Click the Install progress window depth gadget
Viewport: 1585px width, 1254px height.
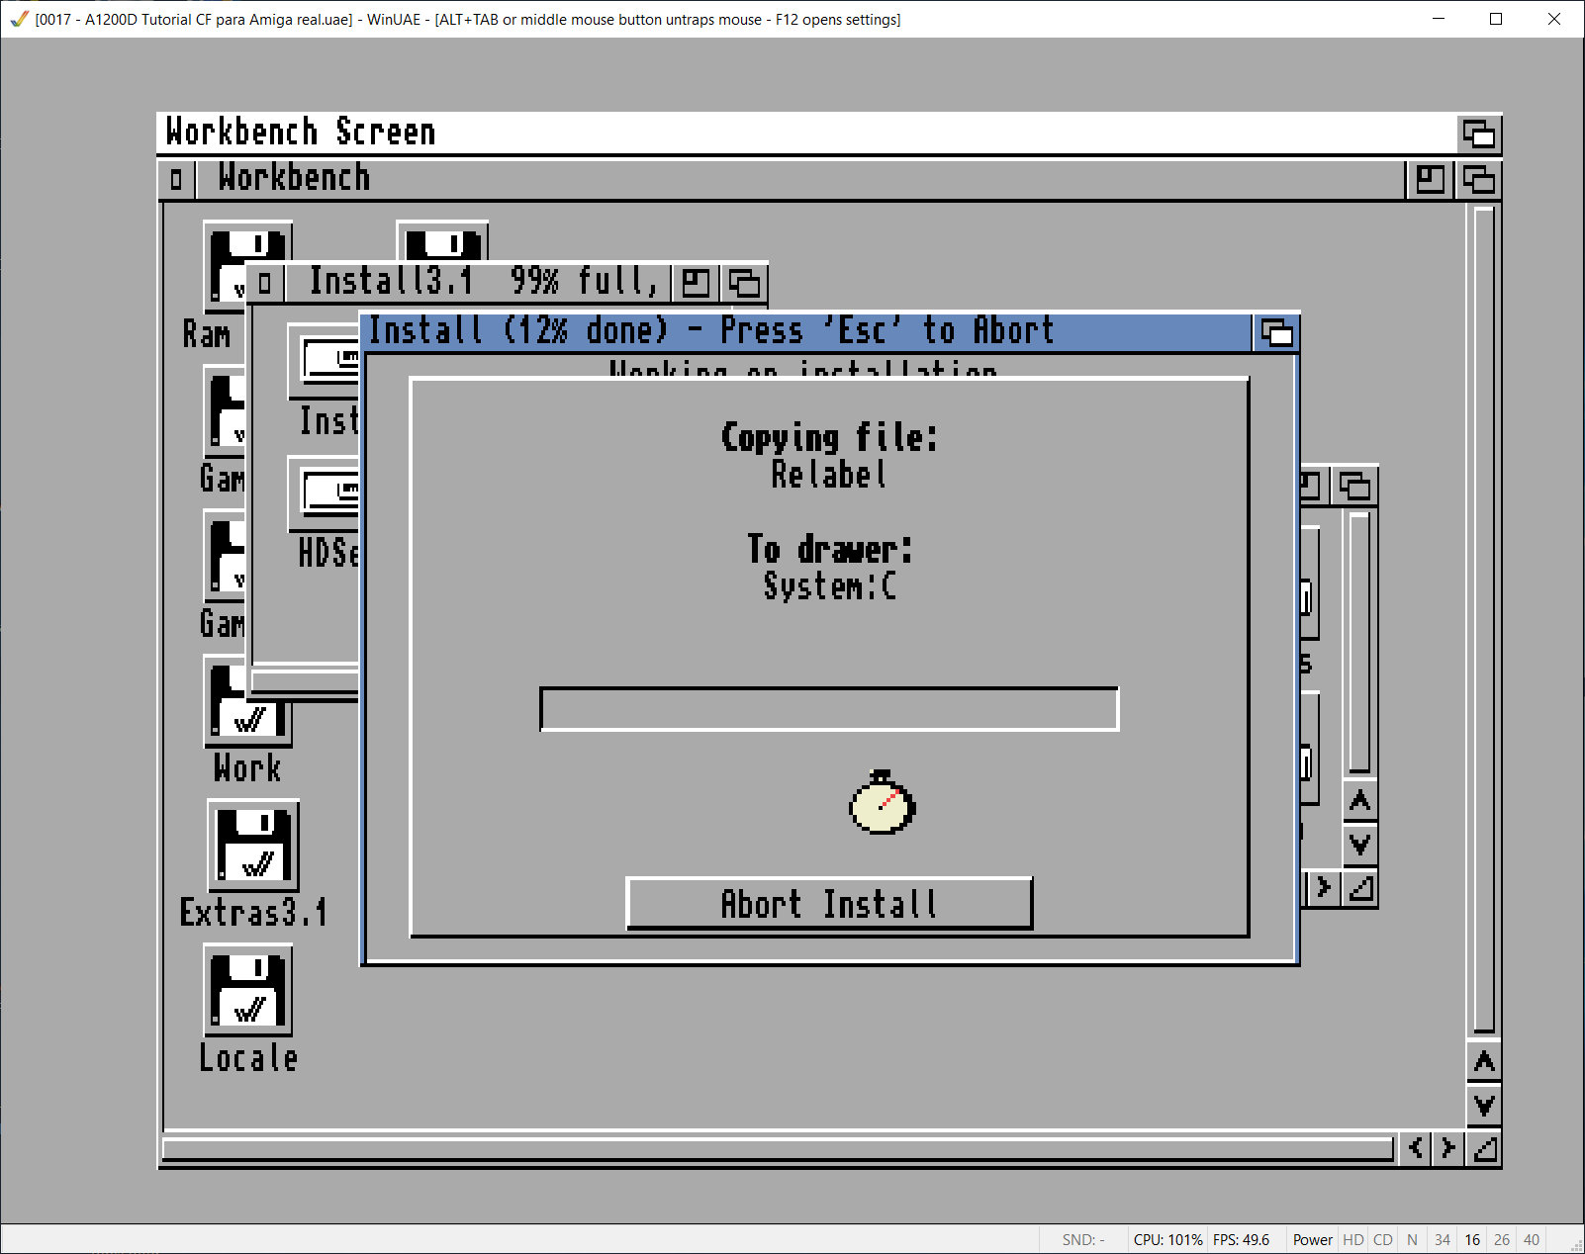1276,332
